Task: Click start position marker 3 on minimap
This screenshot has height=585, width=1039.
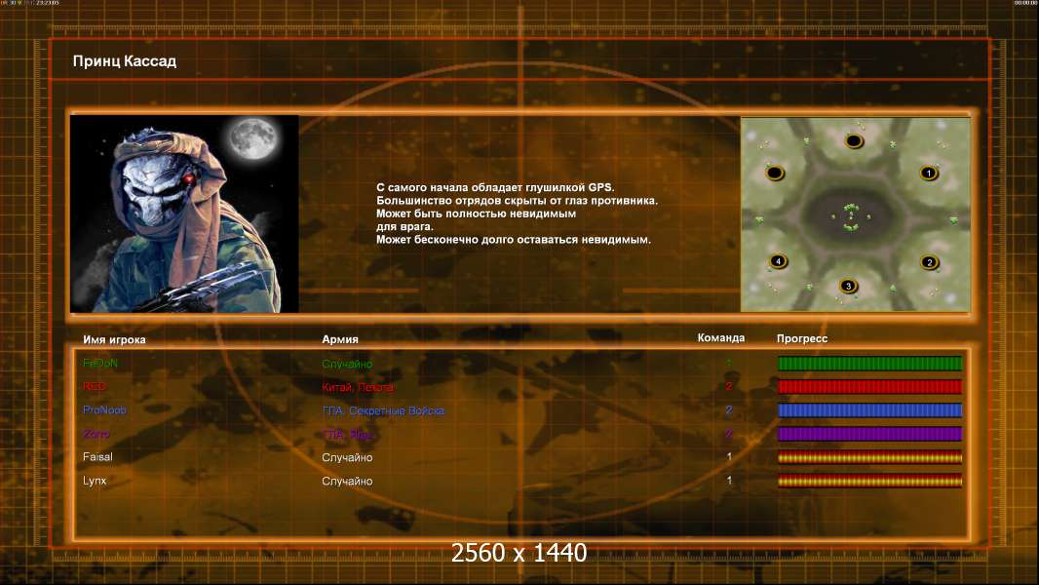Action: pyautogui.click(x=848, y=287)
